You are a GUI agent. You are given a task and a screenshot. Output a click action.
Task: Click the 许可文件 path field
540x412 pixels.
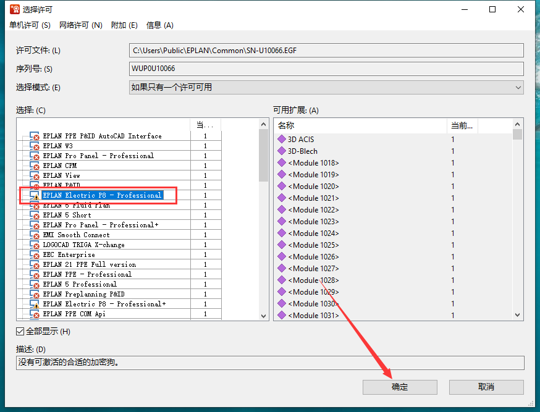tap(326, 51)
